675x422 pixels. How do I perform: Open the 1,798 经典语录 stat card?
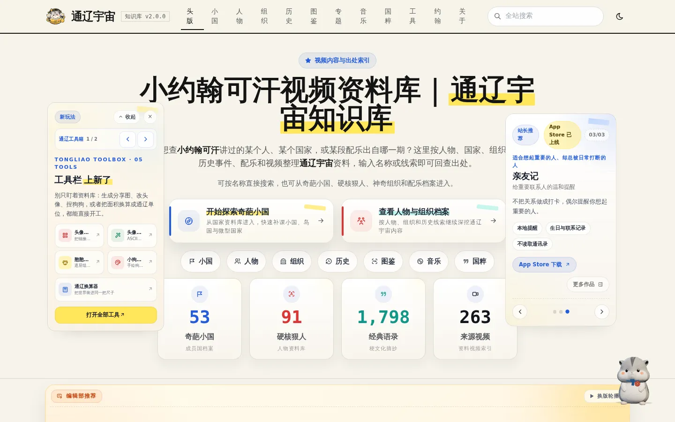coord(383,319)
